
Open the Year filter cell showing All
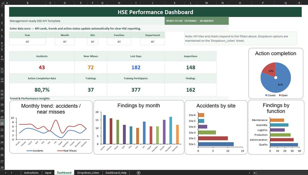tap(27, 42)
